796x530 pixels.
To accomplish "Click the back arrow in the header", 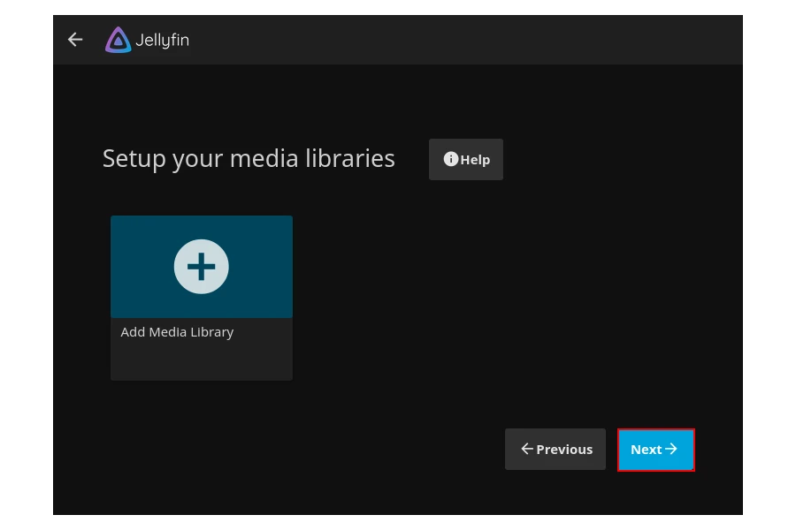I will [x=75, y=40].
